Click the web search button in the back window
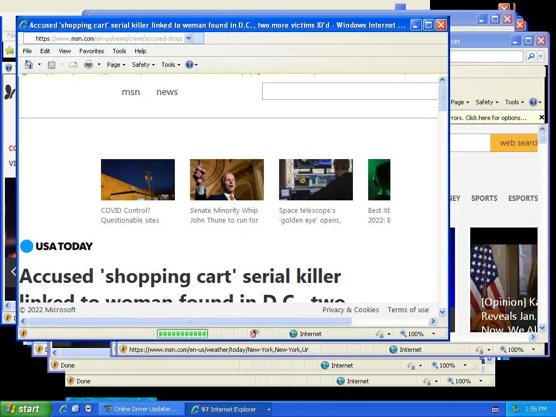The image size is (556, 417). [x=514, y=143]
